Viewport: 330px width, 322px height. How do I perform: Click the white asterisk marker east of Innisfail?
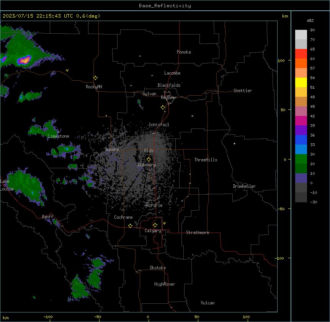pyautogui.click(x=192, y=116)
